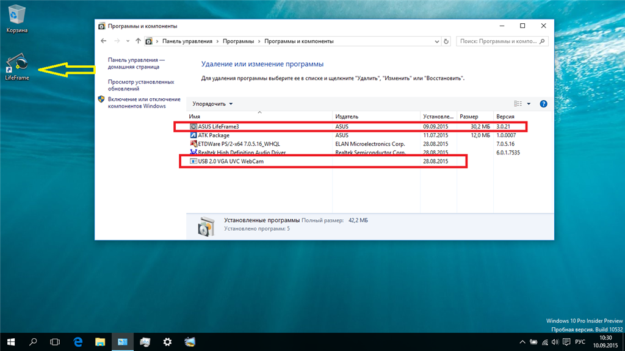The image size is (625, 351).
Task: Click the network tray icon
Action: 544,342
